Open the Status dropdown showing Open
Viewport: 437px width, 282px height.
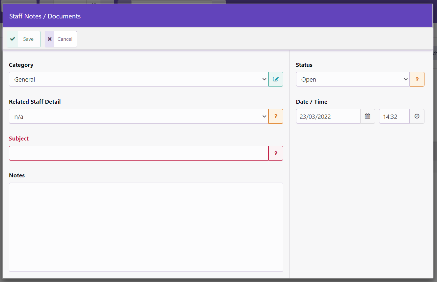353,79
